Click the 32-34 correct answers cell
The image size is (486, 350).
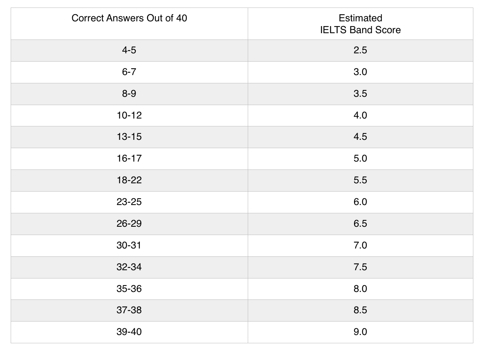click(129, 267)
